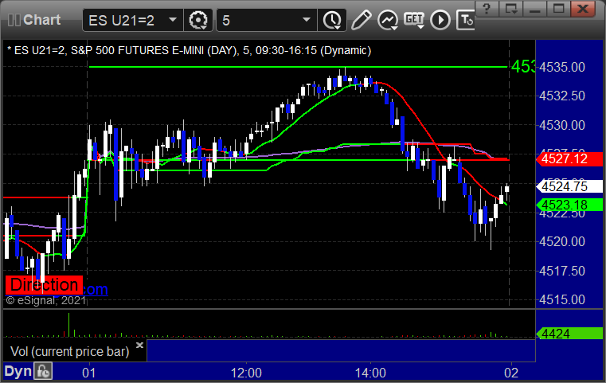606x383 pixels.
Task: Click the 14:00 time axis label
Action: click(370, 373)
